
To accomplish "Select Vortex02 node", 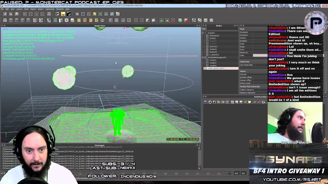I will (x=213, y=52).
